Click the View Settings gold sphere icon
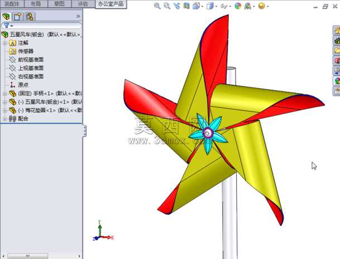Image resolution: width=340 pixels, height=259 pixels. (262, 6)
